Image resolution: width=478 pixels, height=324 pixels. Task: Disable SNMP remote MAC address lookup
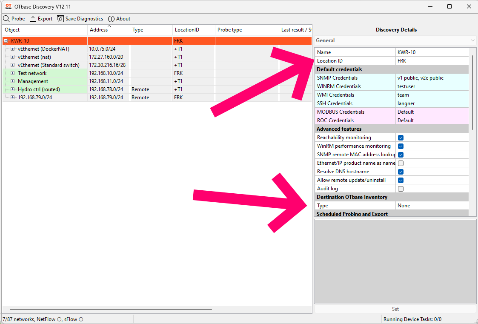click(x=401, y=155)
